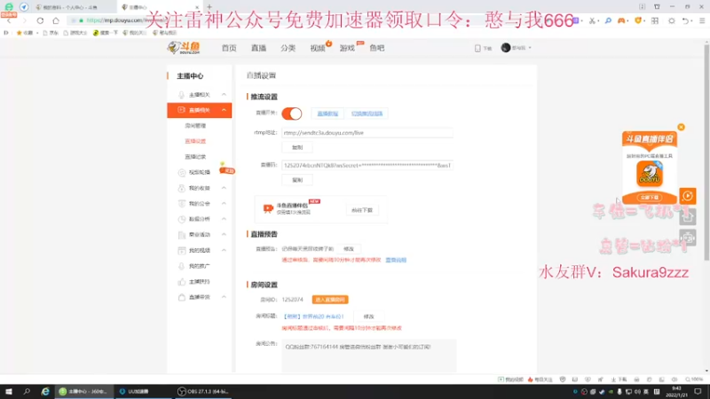This screenshot has height=399, width=710.
Task: Click the Douyu logo in the header
Action: pyautogui.click(x=184, y=48)
